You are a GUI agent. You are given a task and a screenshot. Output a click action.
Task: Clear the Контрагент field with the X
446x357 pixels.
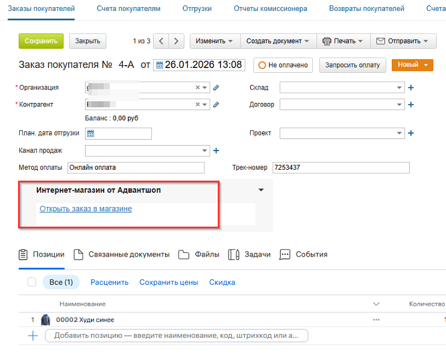pyautogui.click(x=198, y=105)
